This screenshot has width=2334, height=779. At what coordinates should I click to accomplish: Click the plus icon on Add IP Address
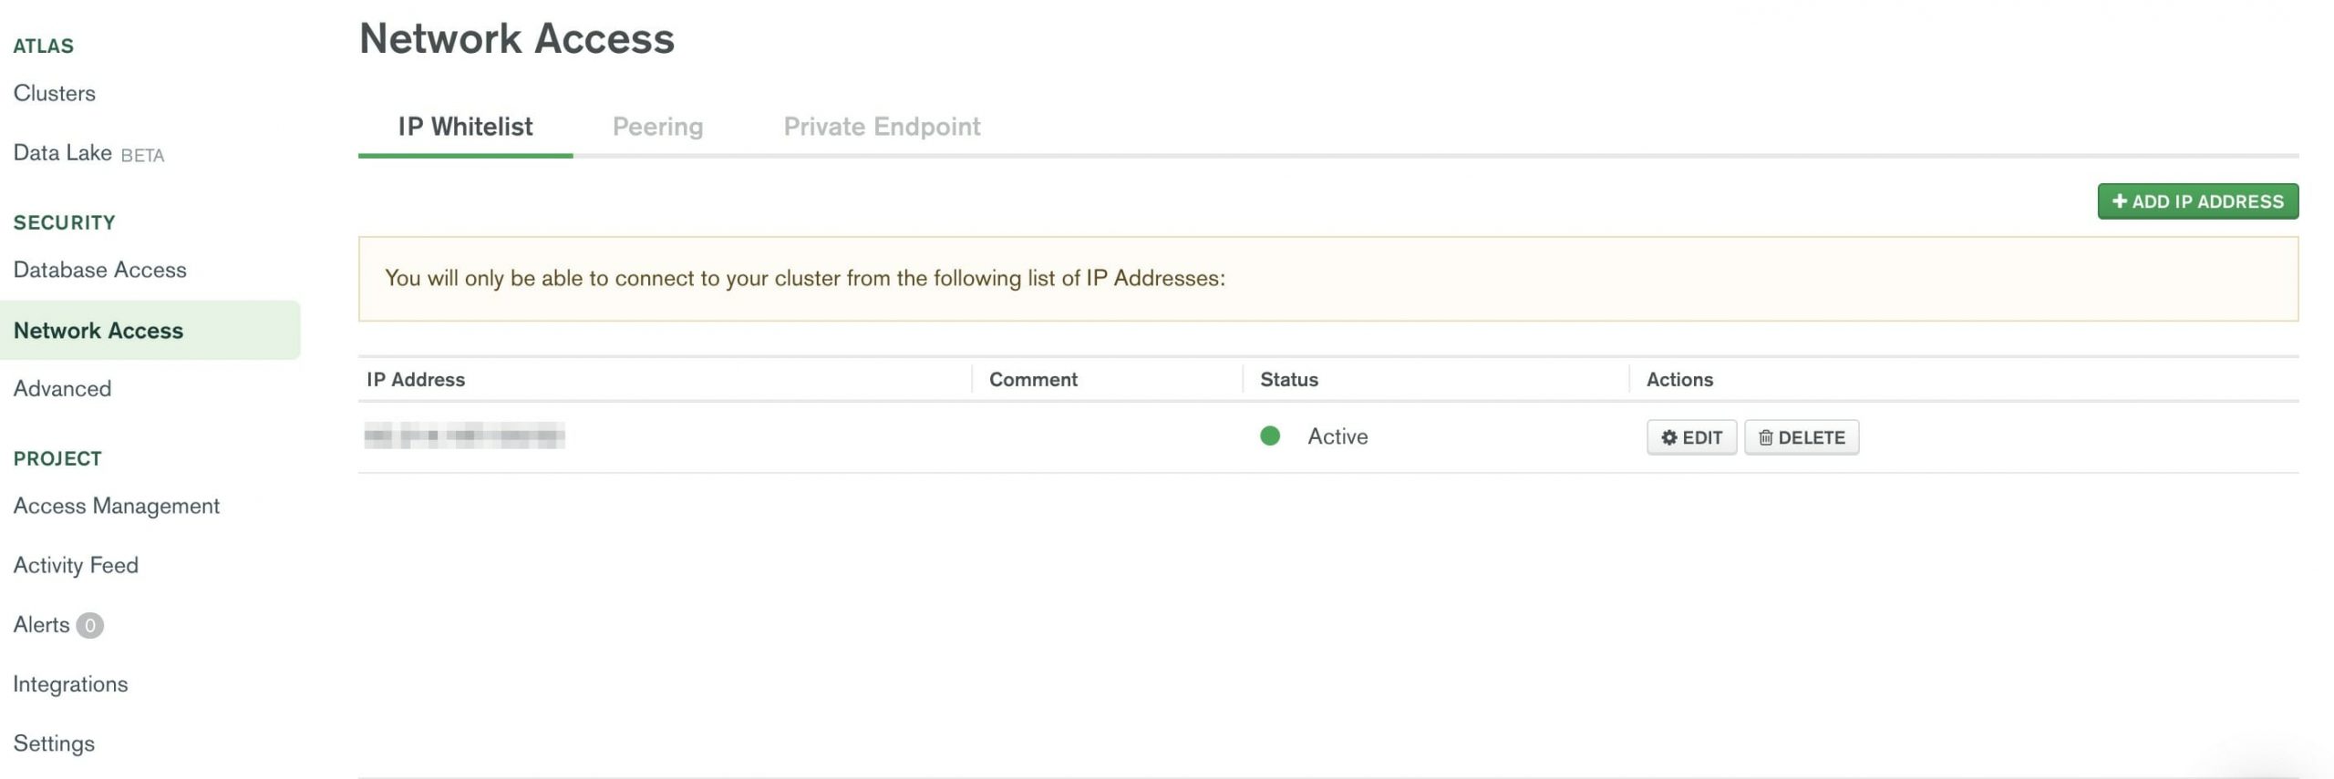click(x=2119, y=201)
